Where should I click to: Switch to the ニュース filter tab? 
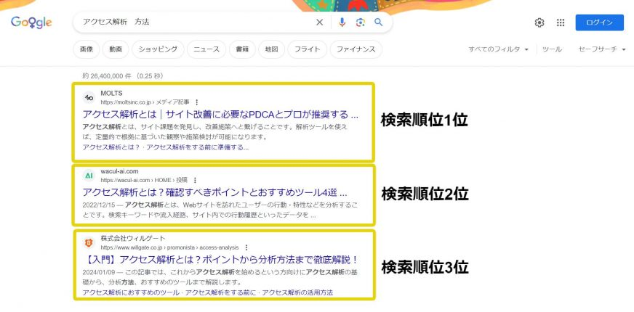[206, 49]
